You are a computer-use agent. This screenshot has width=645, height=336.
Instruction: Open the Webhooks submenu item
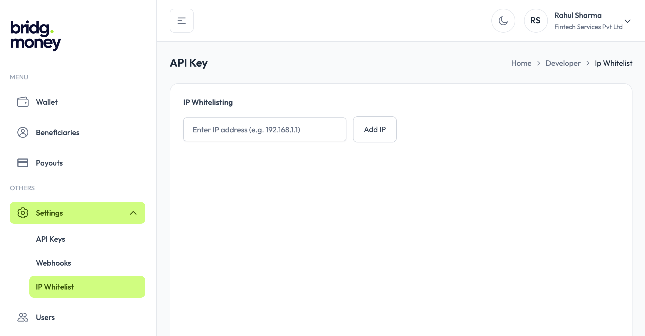(x=54, y=263)
